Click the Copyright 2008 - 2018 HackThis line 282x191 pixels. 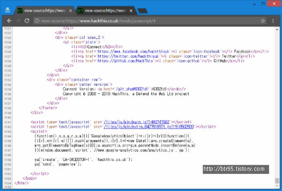[126, 94]
